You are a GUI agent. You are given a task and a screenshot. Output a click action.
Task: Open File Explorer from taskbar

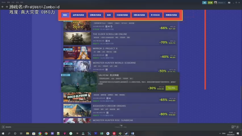(28, 133)
